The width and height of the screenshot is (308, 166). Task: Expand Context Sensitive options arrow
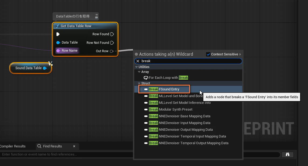pos(240,54)
